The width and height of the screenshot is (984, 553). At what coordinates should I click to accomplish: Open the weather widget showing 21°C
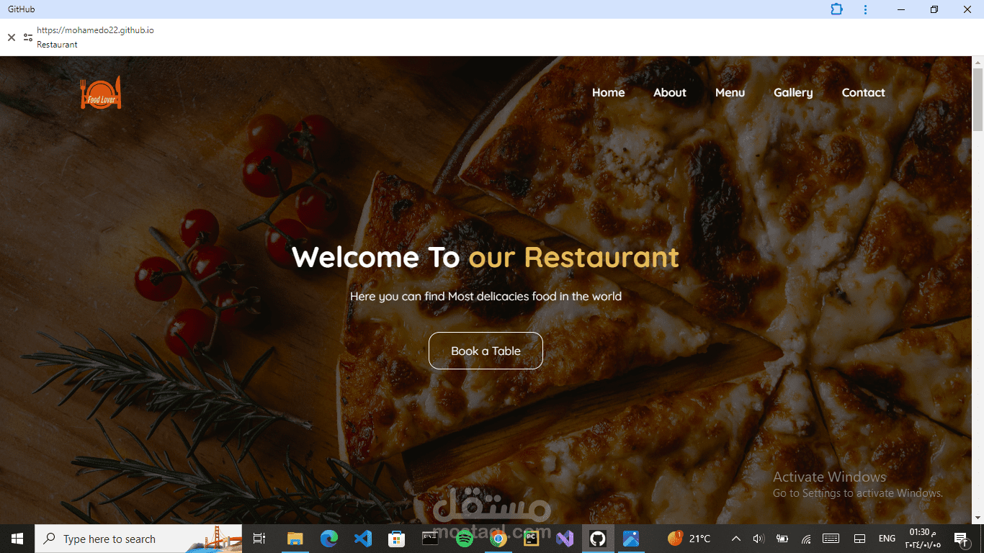pyautogui.click(x=689, y=539)
